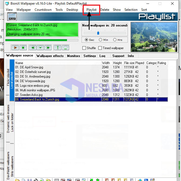Sort list by the Width column header
This screenshot has width=181, height=181.
click(x=107, y=63)
